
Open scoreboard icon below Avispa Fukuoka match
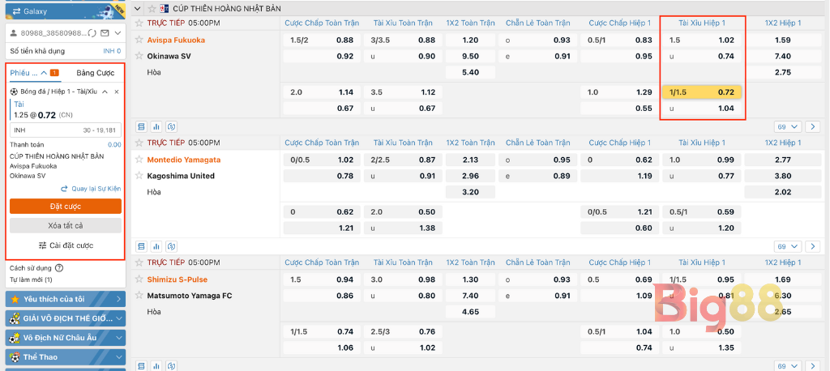[141, 127]
